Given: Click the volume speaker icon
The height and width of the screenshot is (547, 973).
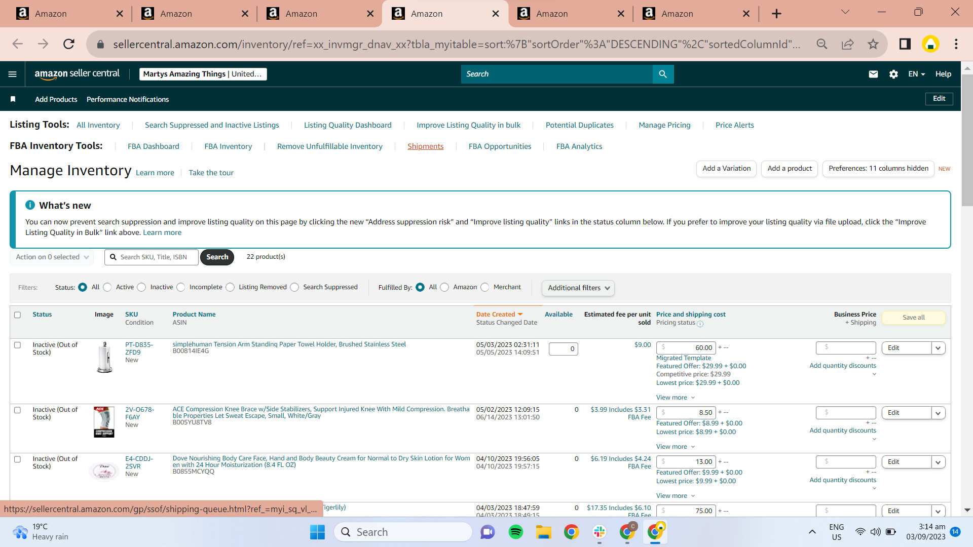Looking at the screenshot, I should point(875,532).
